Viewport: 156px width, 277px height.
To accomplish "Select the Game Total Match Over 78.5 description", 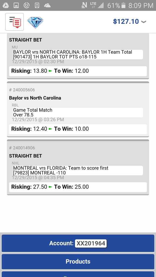I will 78,113.
